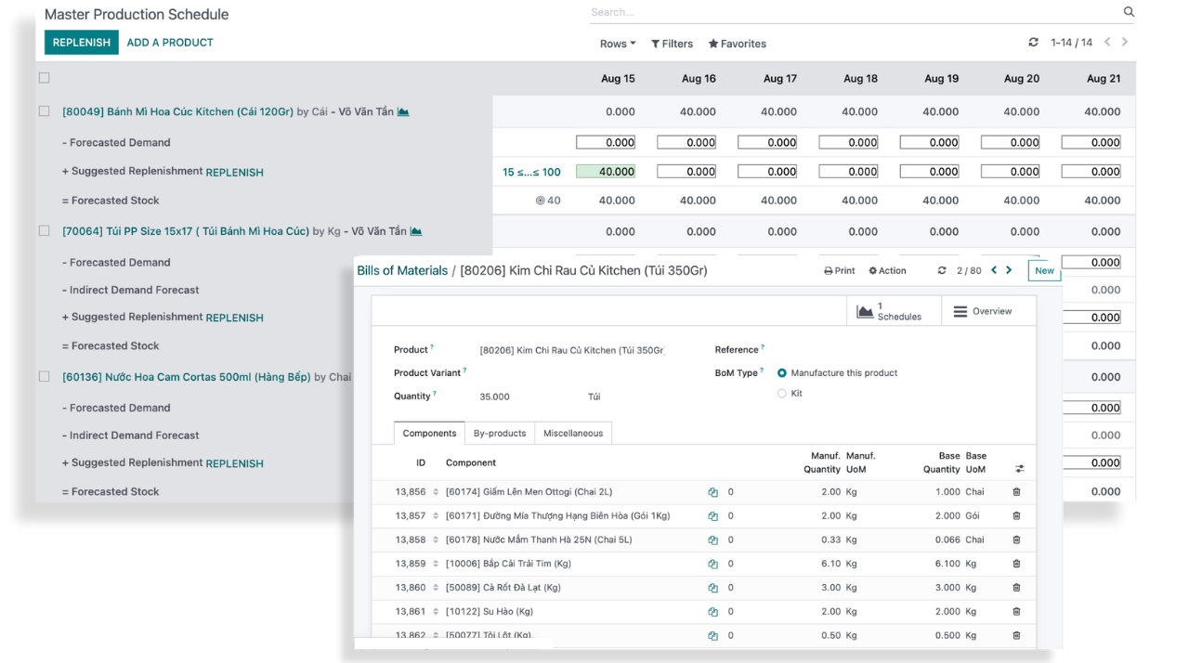Screen dimensions: 1189x663
Task: Go to next Bill of Materials record
Action: 1009,270
